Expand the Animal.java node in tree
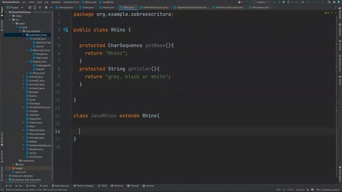The width and height of the screenshot is (342, 192). coord(24,77)
